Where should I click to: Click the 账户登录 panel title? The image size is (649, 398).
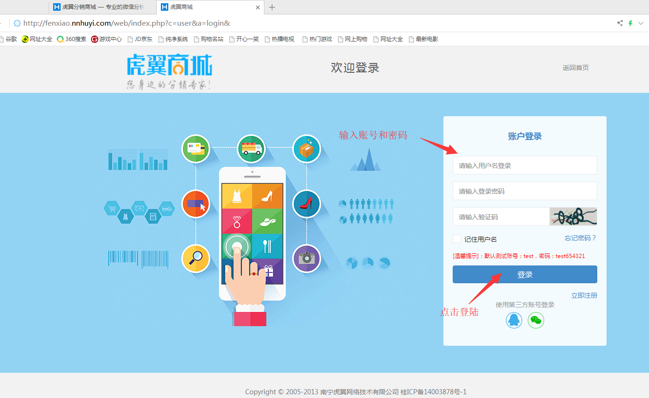click(x=525, y=136)
